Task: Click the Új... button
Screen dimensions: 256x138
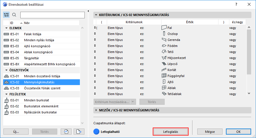Action: (16, 132)
